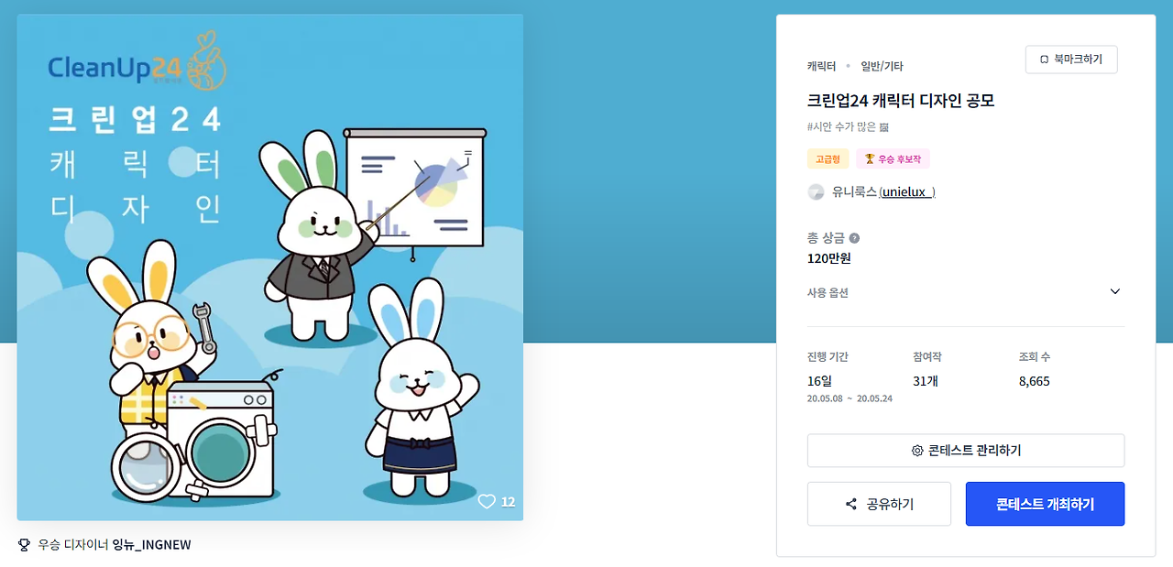Click the CleanUp24 logo on the image

[137, 66]
